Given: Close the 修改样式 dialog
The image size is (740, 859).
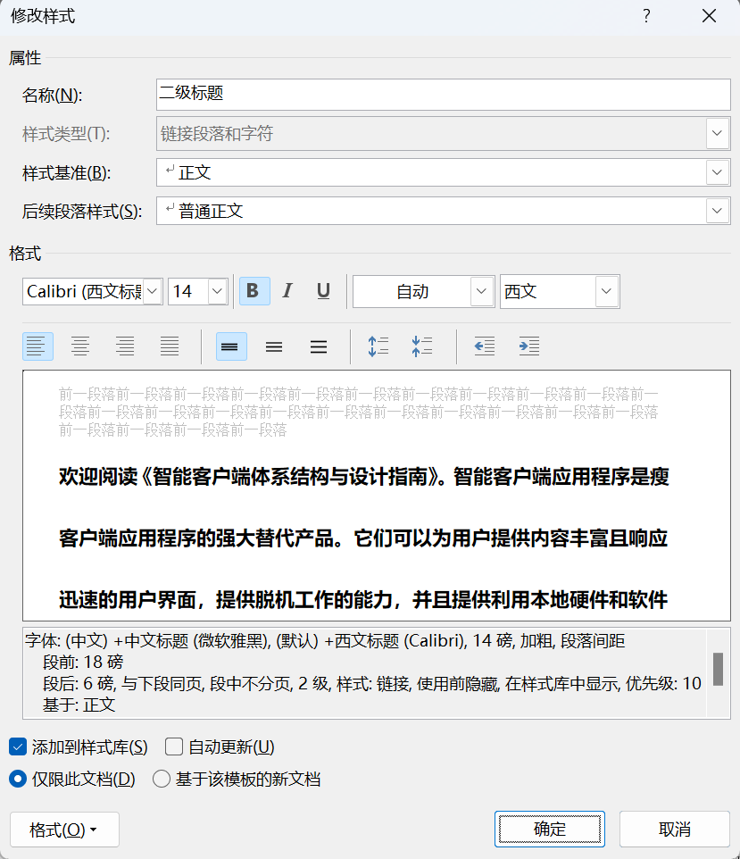Looking at the screenshot, I should tap(710, 16).
